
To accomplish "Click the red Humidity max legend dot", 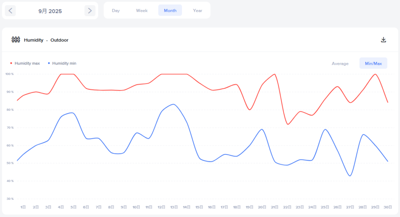I will pyautogui.click(x=11, y=63).
